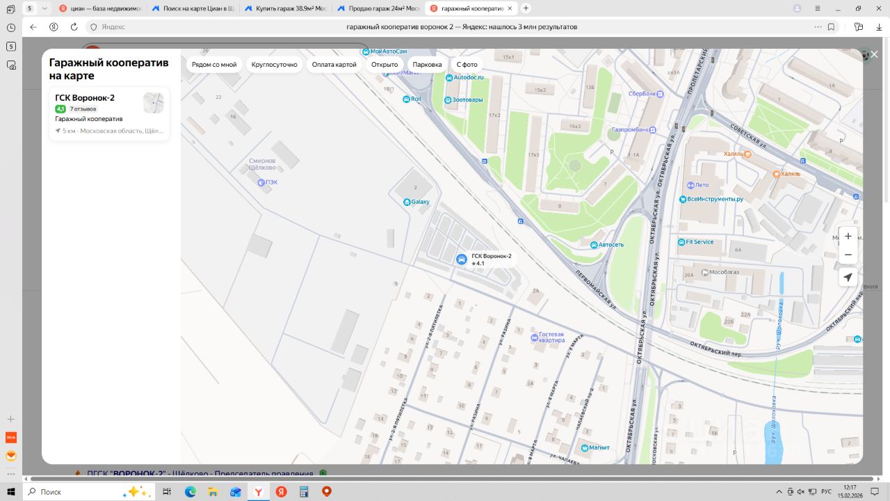The width and height of the screenshot is (890, 501).
Task: Close the map overlay with X
Action: point(874,55)
